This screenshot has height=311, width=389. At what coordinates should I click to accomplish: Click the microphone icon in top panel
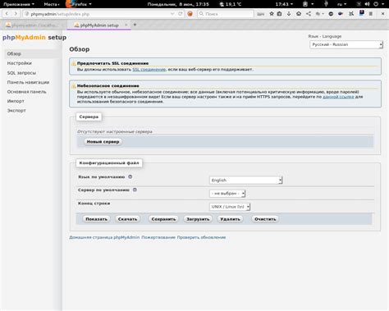(326, 4)
